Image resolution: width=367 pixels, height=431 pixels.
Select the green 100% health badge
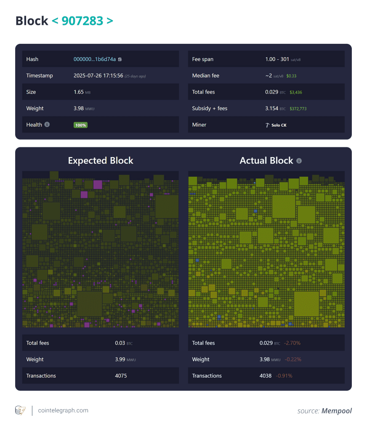(x=80, y=125)
